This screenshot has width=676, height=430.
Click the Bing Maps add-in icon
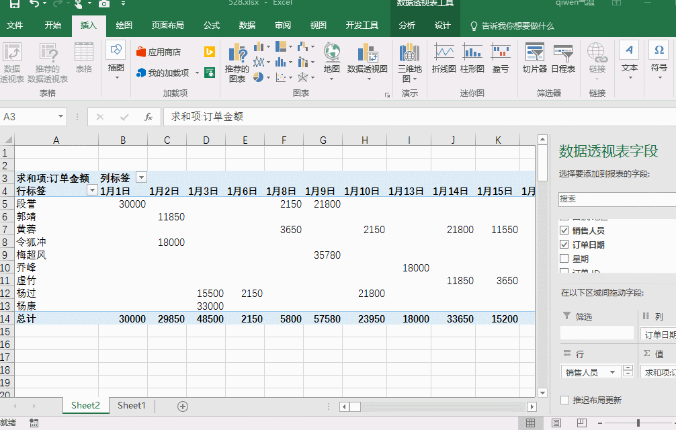pos(210,52)
